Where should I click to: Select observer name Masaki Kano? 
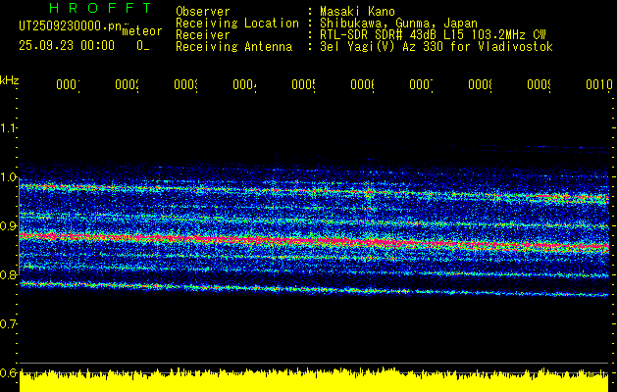[x=357, y=12]
